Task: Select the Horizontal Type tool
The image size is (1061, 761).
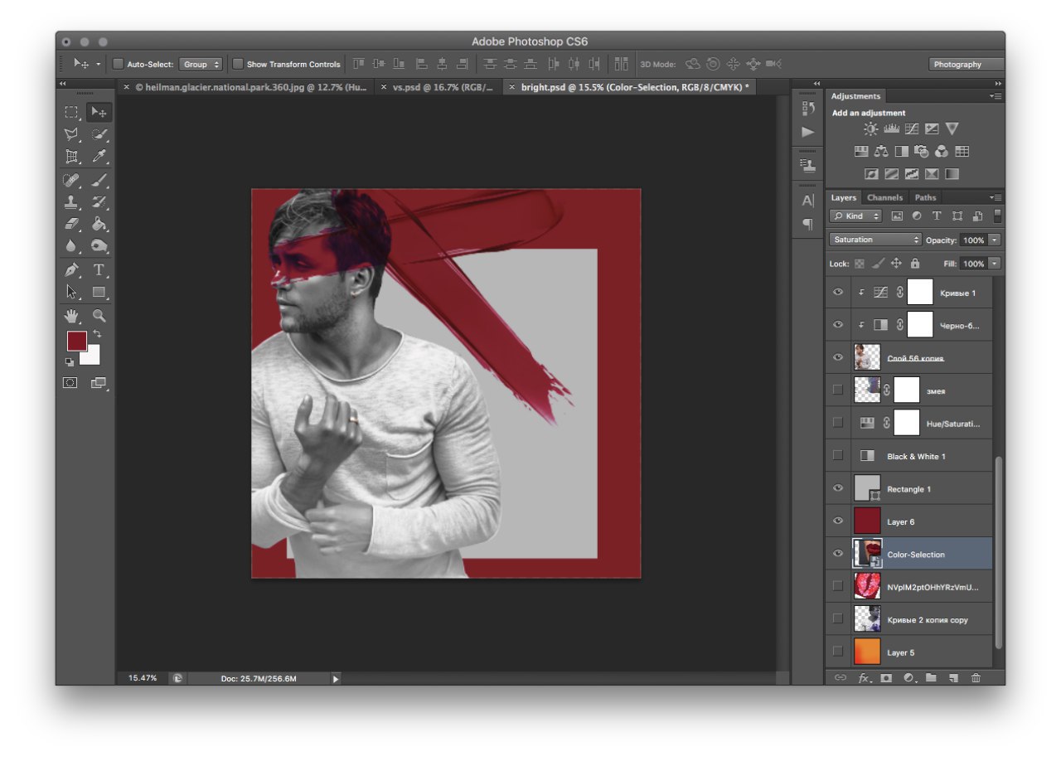Action: (99, 270)
